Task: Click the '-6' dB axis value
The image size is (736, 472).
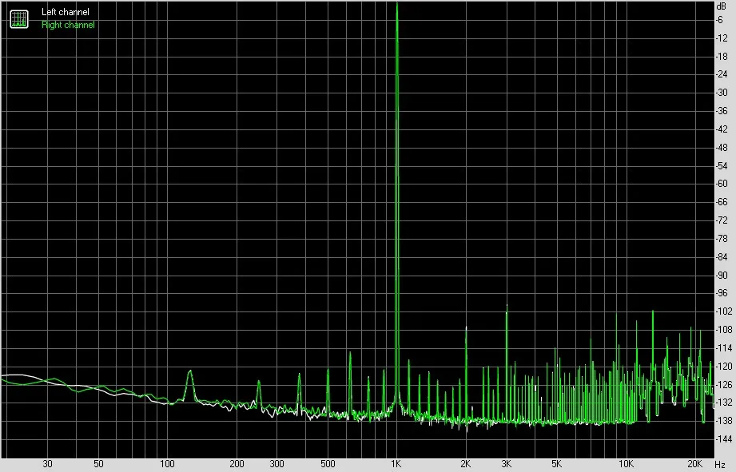Action: [719, 20]
